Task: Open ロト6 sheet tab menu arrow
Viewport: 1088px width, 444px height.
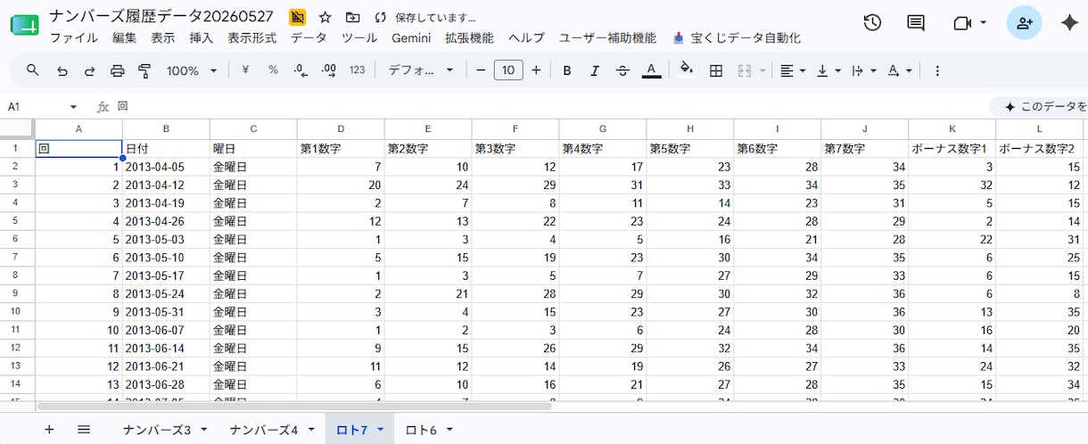Action: (x=449, y=430)
